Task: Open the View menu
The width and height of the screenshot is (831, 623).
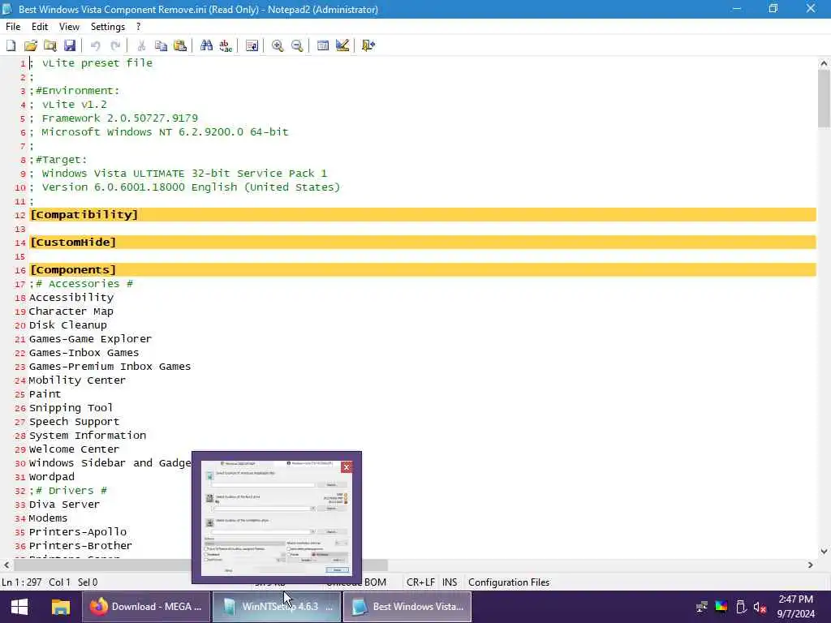Action: [x=69, y=27]
